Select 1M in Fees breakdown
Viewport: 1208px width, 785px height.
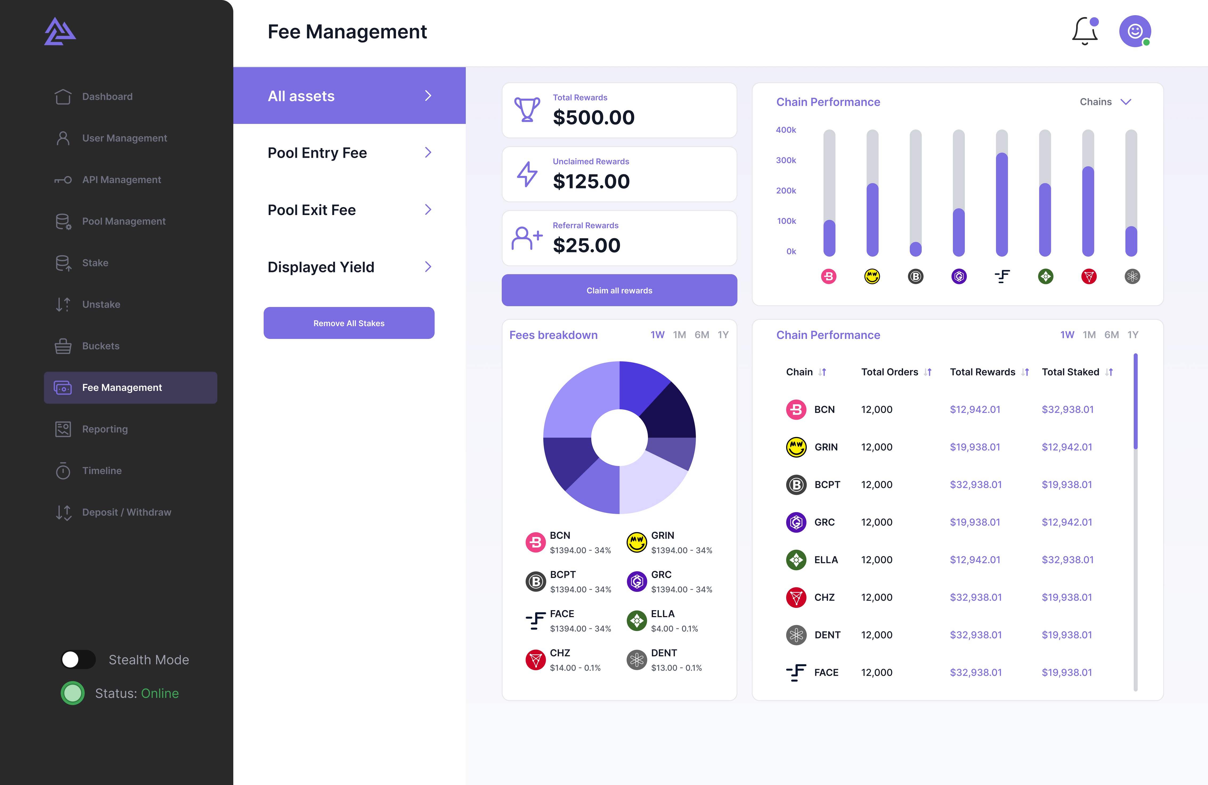click(x=679, y=335)
